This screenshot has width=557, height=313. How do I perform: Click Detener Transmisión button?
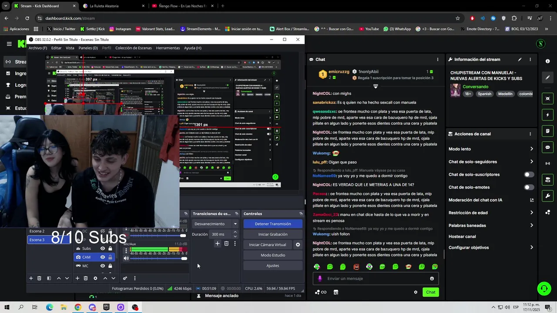(273, 224)
